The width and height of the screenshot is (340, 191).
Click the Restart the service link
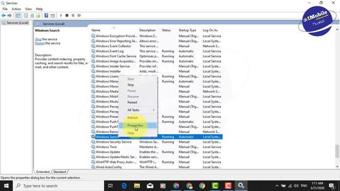click(40, 44)
